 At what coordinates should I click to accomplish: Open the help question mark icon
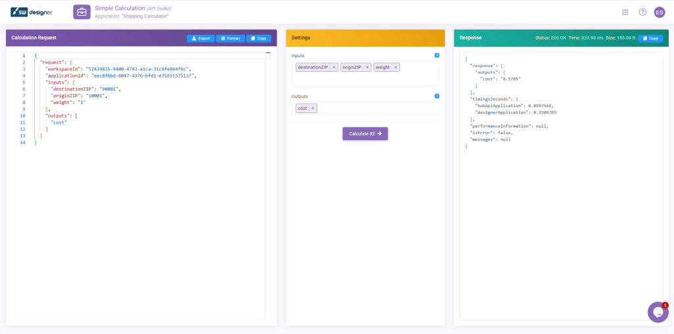[x=642, y=12]
